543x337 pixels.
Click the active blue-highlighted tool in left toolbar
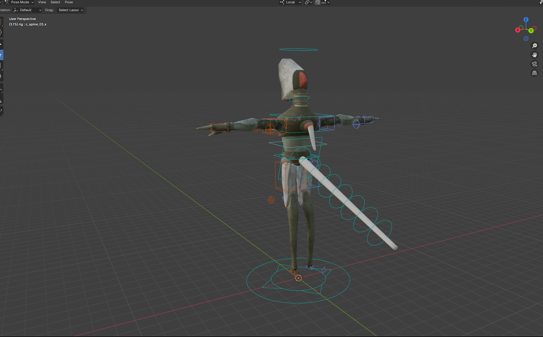tap(1, 55)
